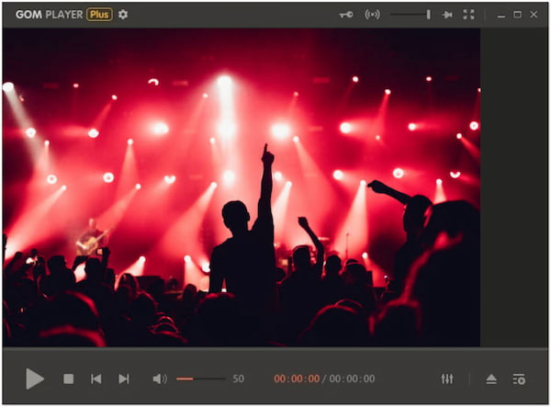Skip to the previous track

(x=96, y=379)
